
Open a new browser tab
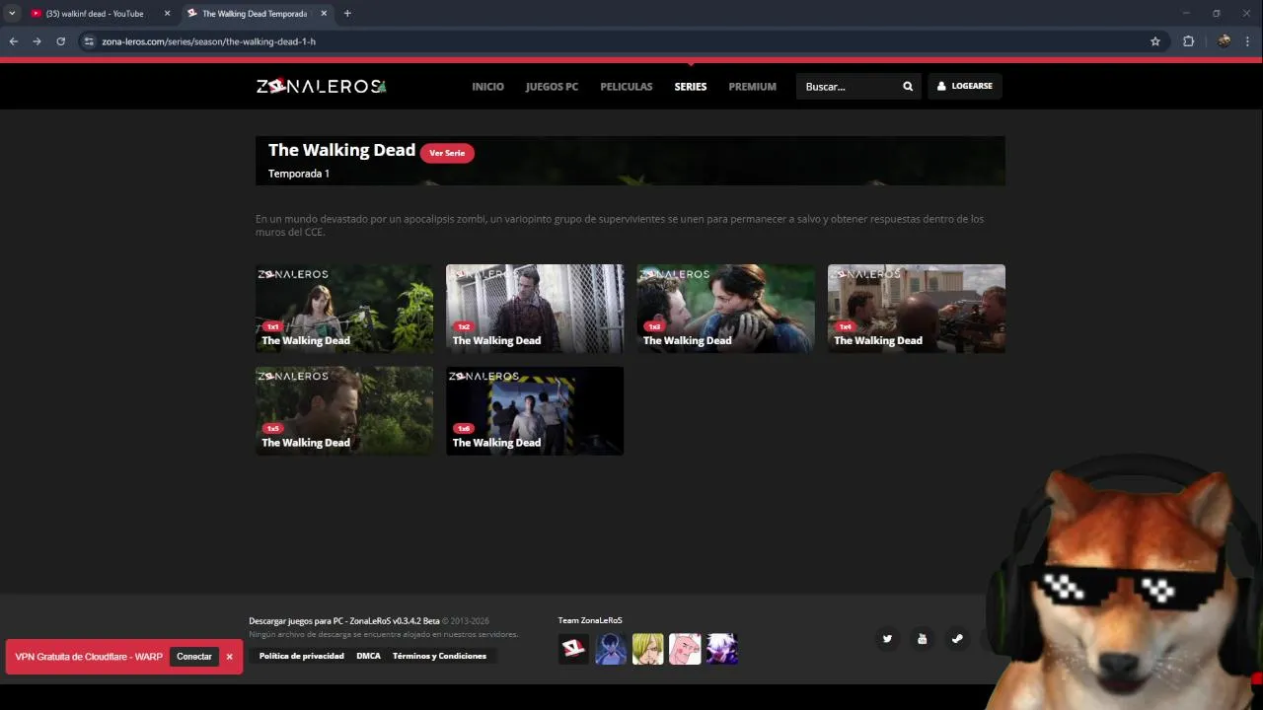347,14
